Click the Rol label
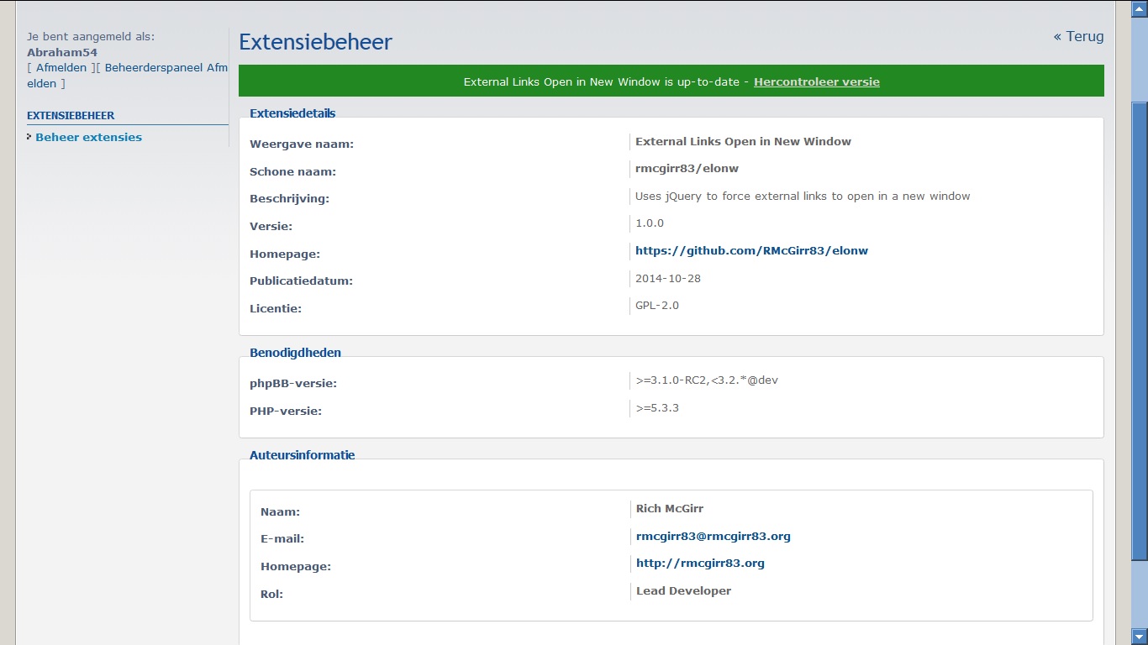The height and width of the screenshot is (645, 1148). (271, 594)
